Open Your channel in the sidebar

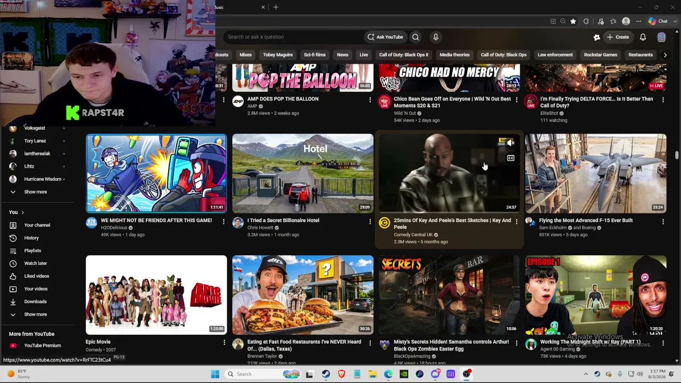37,225
